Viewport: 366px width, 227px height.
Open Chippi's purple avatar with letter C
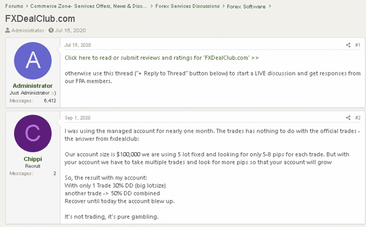(33, 133)
